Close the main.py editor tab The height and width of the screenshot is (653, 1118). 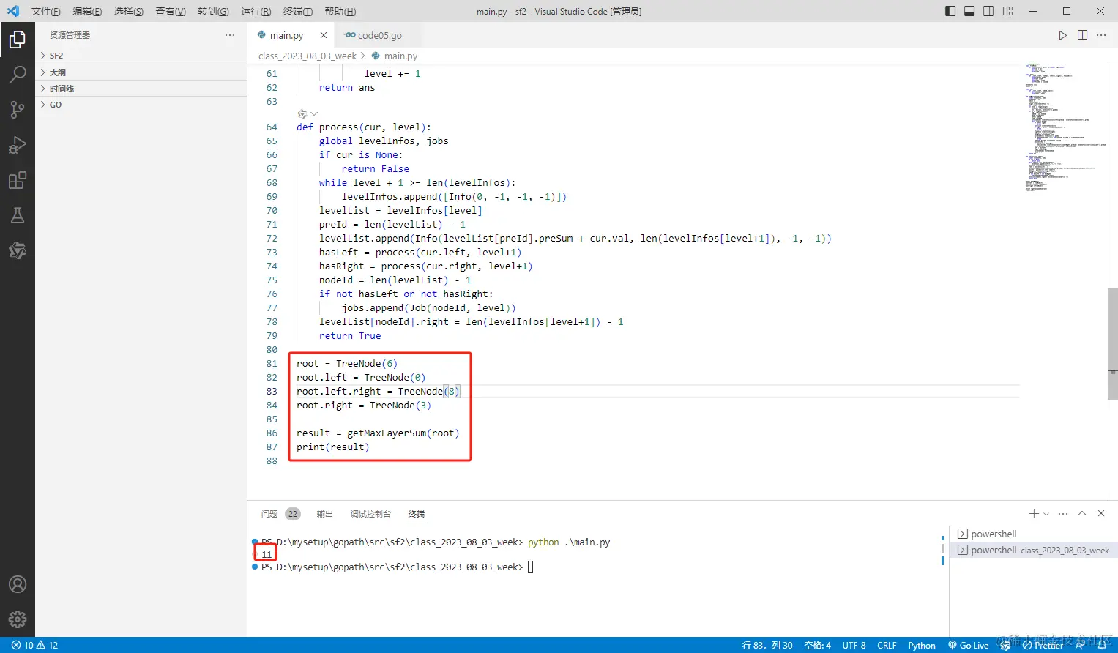324,35
